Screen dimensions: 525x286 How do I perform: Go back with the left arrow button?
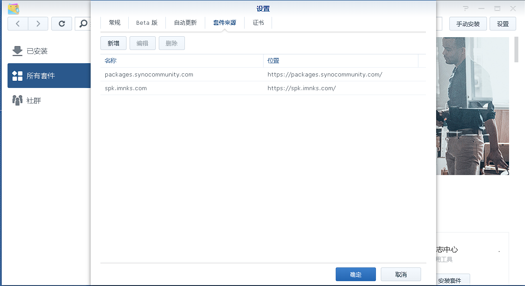(x=18, y=24)
